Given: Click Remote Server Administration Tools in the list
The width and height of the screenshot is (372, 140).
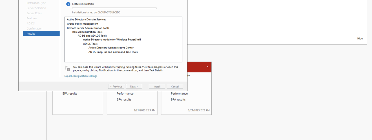Looking at the screenshot, I should (88, 28).
